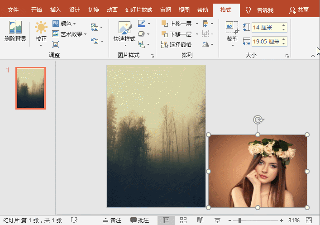The width and height of the screenshot is (320, 225).
Task: Click Bring Forward (上移一层) icon
Action: coord(165,24)
